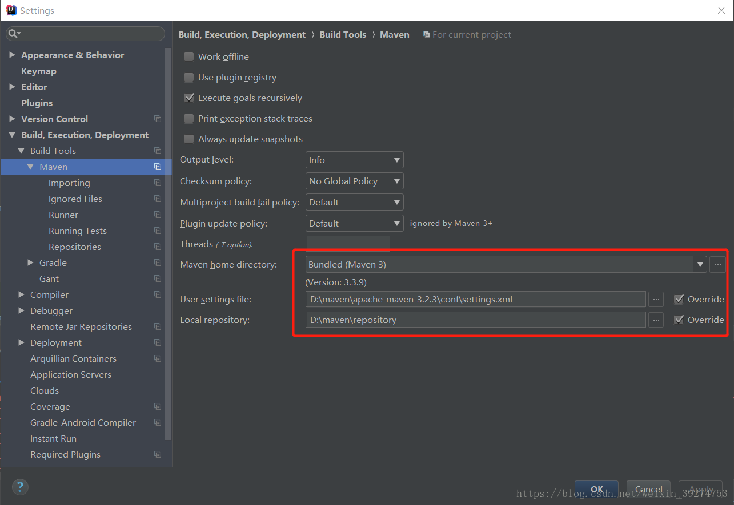Uncheck Execute goals recursively
The image size is (734, 505).
pyautogui.click(x=189, y=98)
